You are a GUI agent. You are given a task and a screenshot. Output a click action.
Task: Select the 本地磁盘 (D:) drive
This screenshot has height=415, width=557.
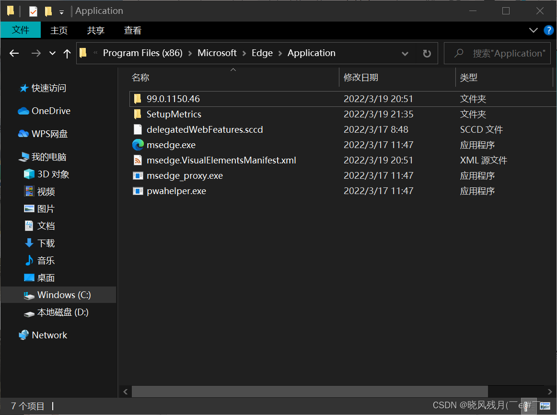pos(62,312)
